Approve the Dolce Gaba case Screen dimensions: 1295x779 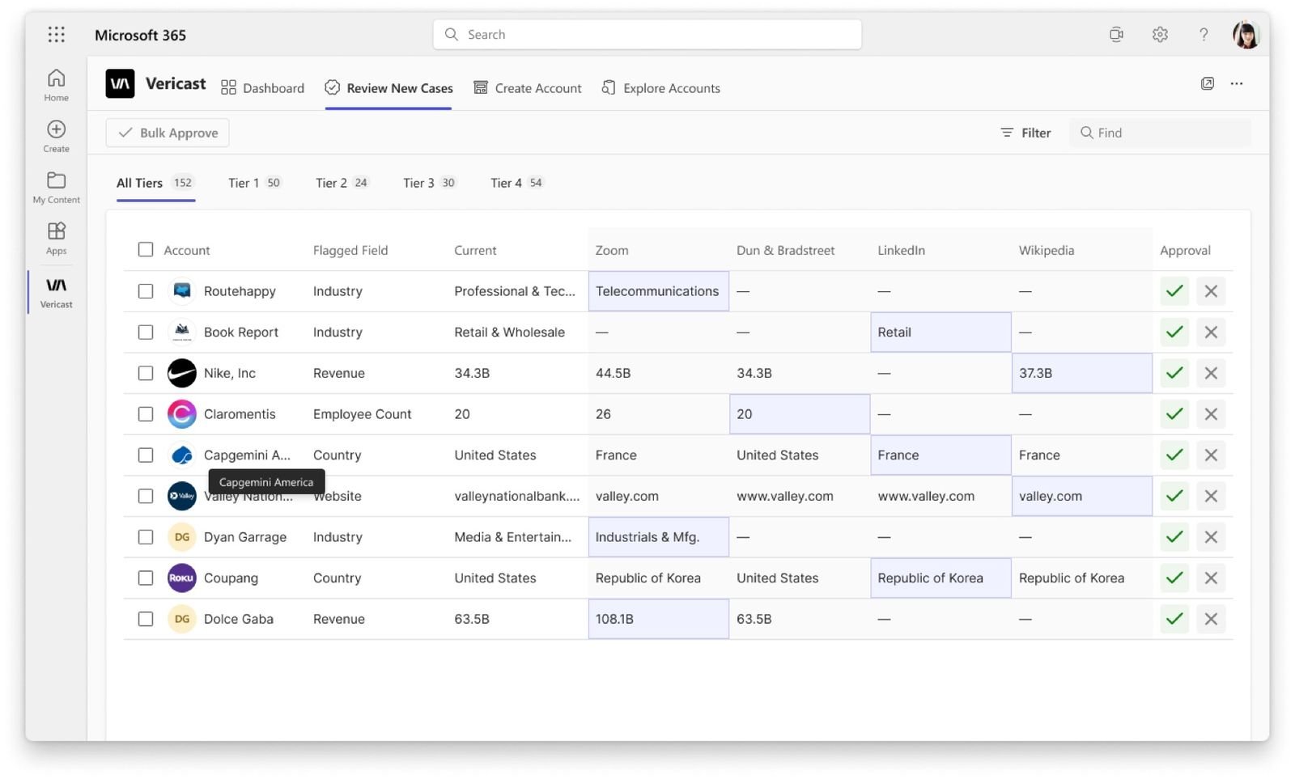tap(1174, 619)
